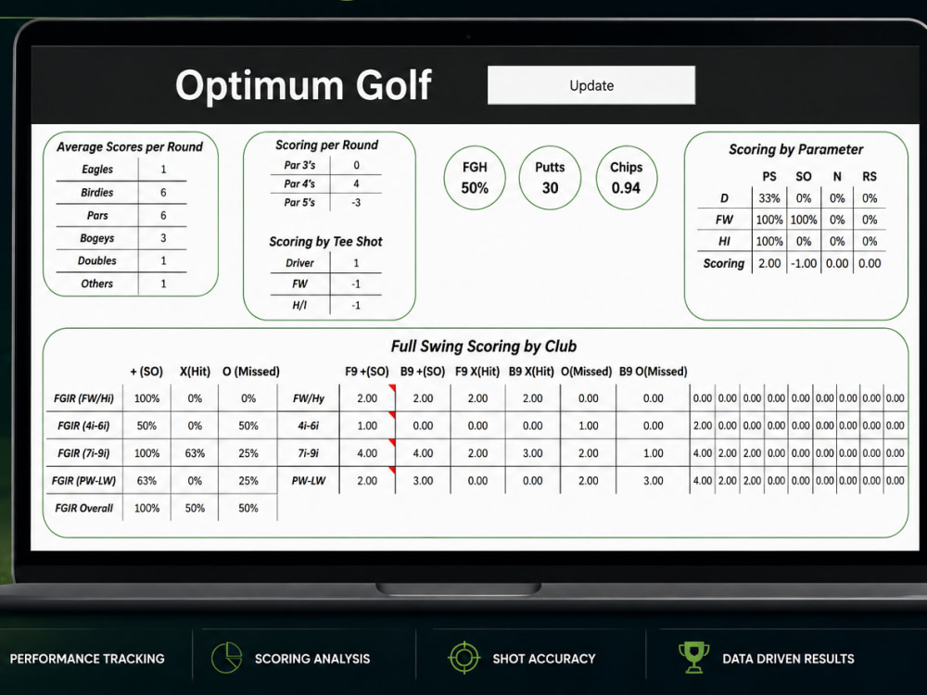Select the D row PS 33% cell
The image size is (927, 695).
pos(769,198)
